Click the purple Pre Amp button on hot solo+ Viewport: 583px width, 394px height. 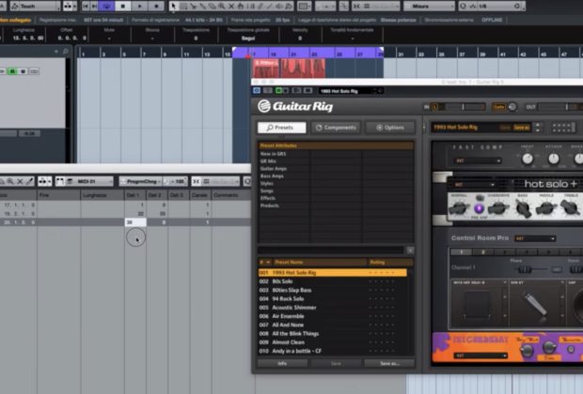(x=480, y=208)
